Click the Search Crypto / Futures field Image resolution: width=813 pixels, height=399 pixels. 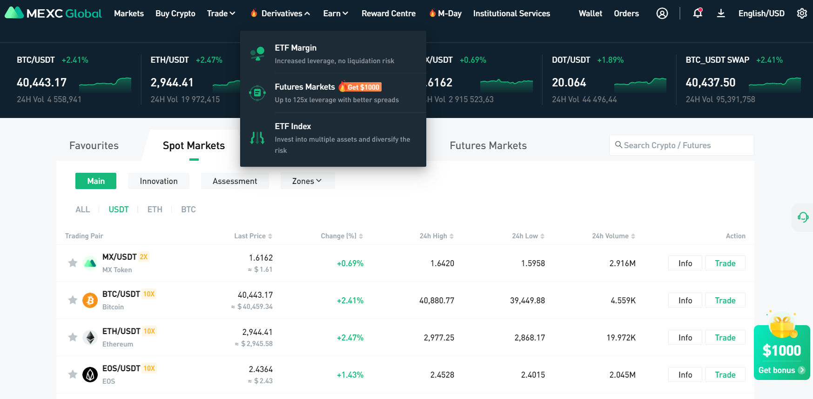pos(682,145)
